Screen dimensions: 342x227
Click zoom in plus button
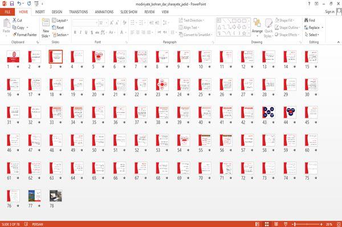point(321,224)
